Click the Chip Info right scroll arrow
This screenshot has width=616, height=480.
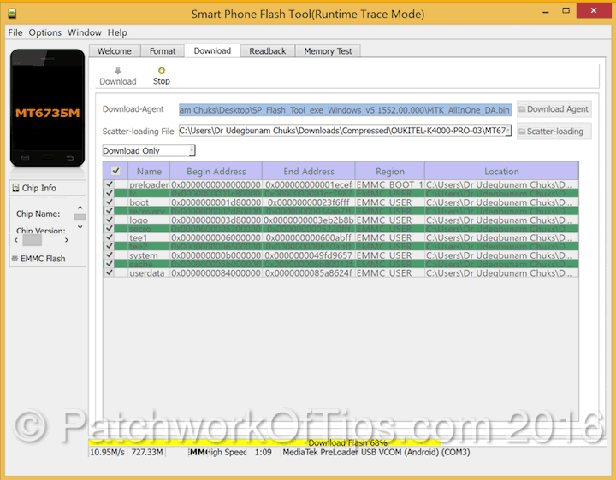(67, 240)
